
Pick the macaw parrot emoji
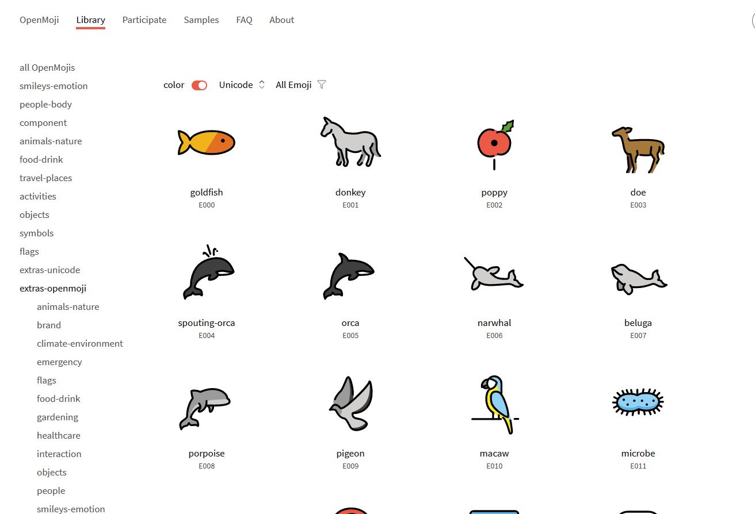(495, 404)
